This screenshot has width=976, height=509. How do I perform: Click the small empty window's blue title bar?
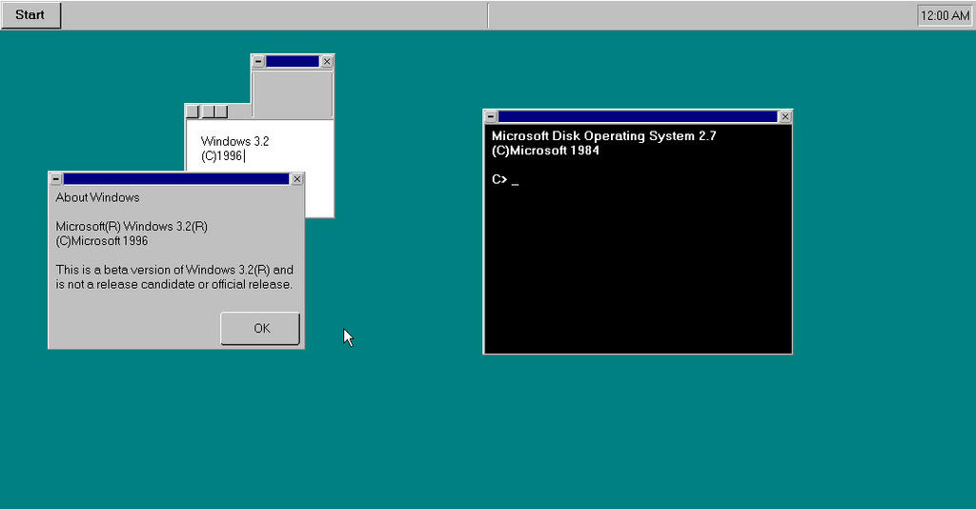tap(293, 62)
